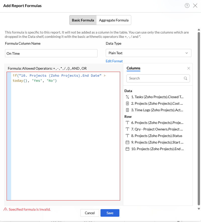Close the Columns panel

189,68
